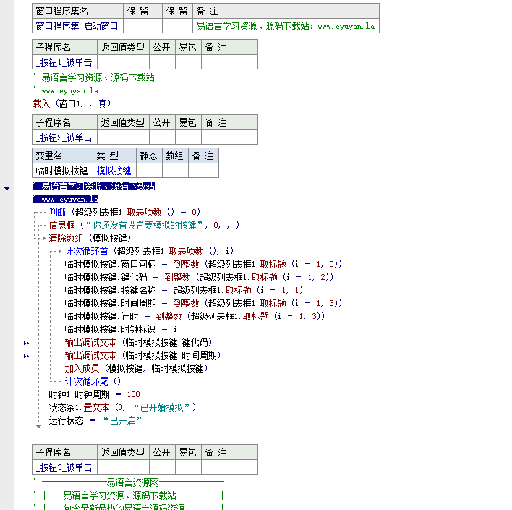This screenshot has height=510, width=512.
Task: Click the _按钮3_被单击 subroutine name
Action: pos(64,467)
